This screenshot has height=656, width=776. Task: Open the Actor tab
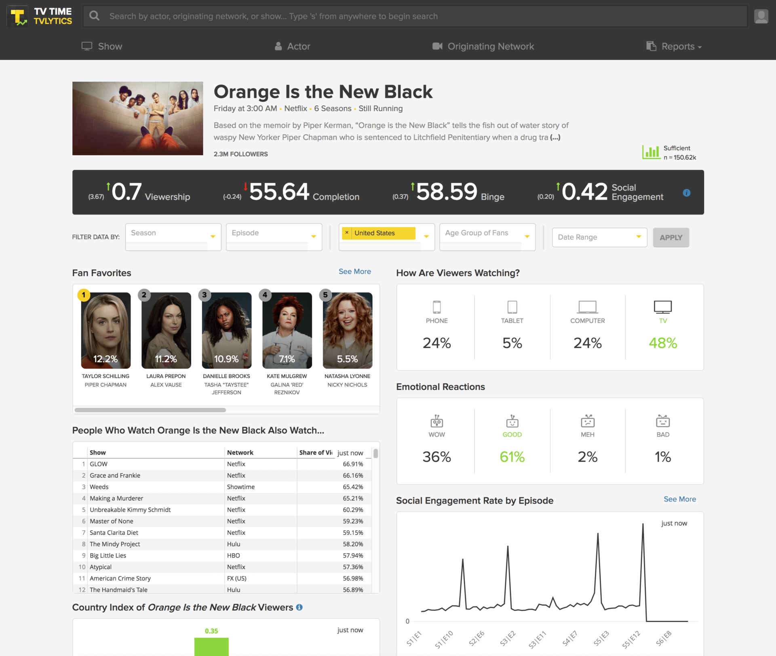point(293,46)
